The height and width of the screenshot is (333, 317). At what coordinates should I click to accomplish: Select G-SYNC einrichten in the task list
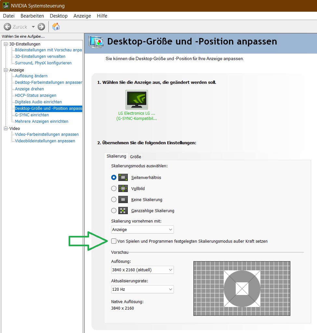tap(31, 115)
